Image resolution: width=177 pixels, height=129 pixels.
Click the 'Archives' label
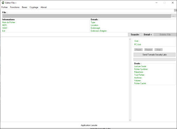pyautogui.click(x=138, y=78)
